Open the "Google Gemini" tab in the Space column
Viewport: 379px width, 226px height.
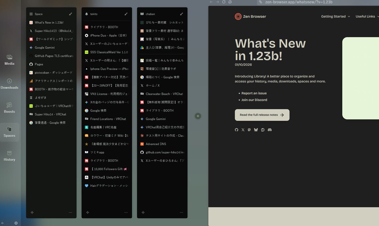51,48
